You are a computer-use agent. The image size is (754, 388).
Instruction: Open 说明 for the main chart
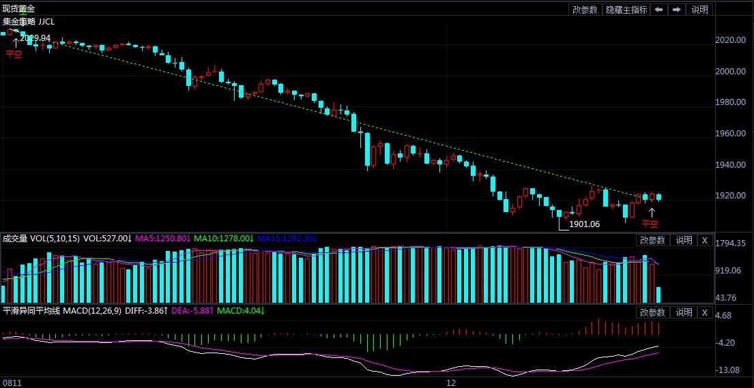coord(699,10)
